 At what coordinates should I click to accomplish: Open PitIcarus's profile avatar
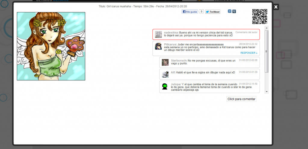(158, 46)
